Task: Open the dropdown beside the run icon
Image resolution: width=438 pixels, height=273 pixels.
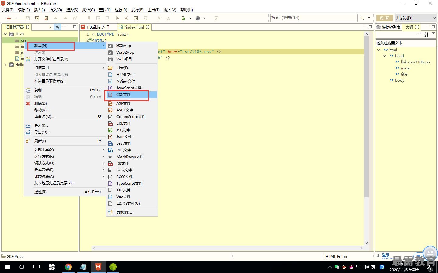Action: (190, 18)
